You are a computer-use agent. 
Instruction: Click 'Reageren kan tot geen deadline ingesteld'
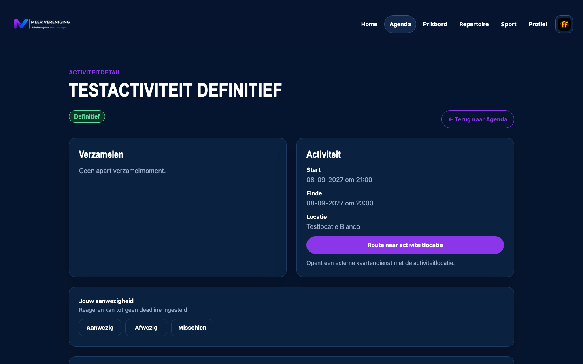133,310
